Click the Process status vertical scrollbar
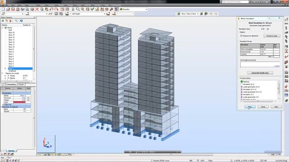289x162 pixels. (279, 90)
